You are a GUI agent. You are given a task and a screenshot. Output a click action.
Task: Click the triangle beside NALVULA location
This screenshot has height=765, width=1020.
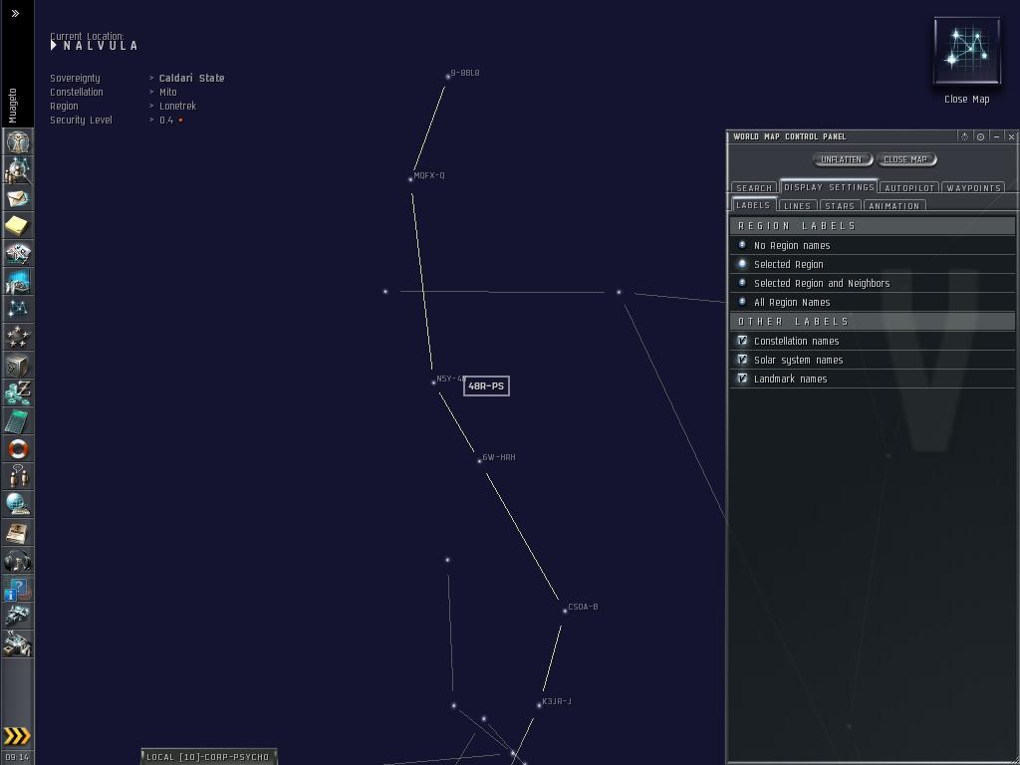coord(54,46)
